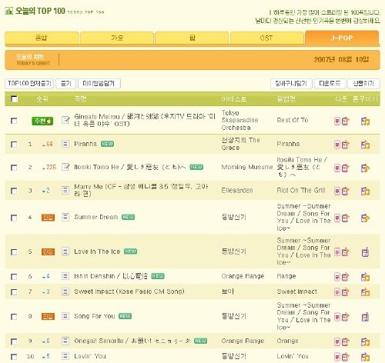This screenshot has height=363, width=385.
Task: Check the box for Ishin Denshin
Action: pos(14,277)
